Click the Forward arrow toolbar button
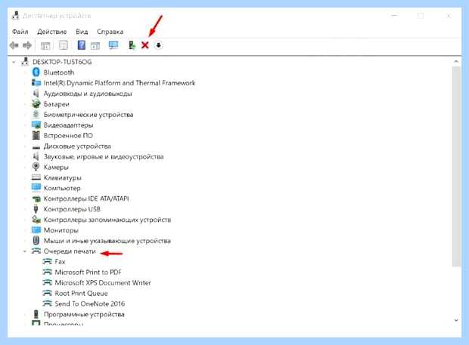The height and width of the screenshot is (345, 469). (x=27, y=45)
